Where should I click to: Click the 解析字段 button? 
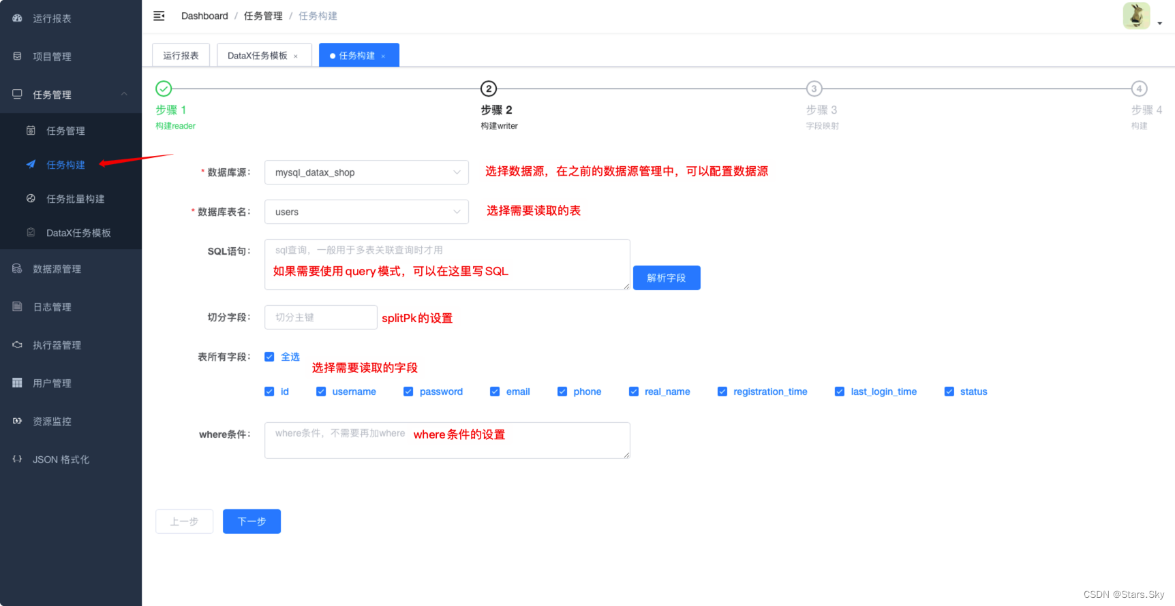[667, 278]
